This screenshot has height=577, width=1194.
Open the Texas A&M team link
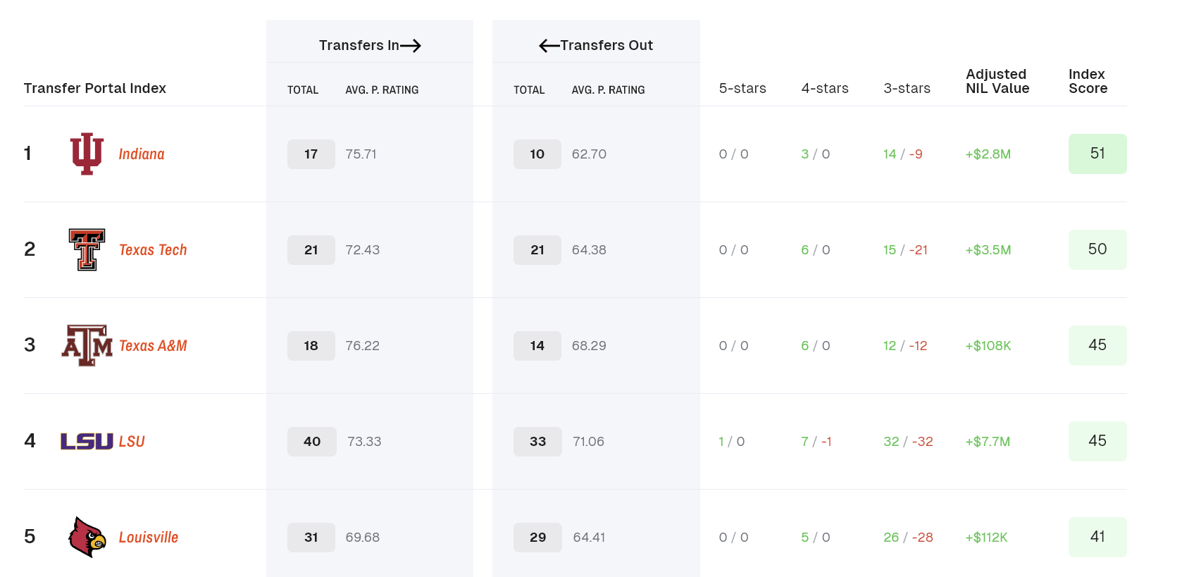click(x=153, y=346)
